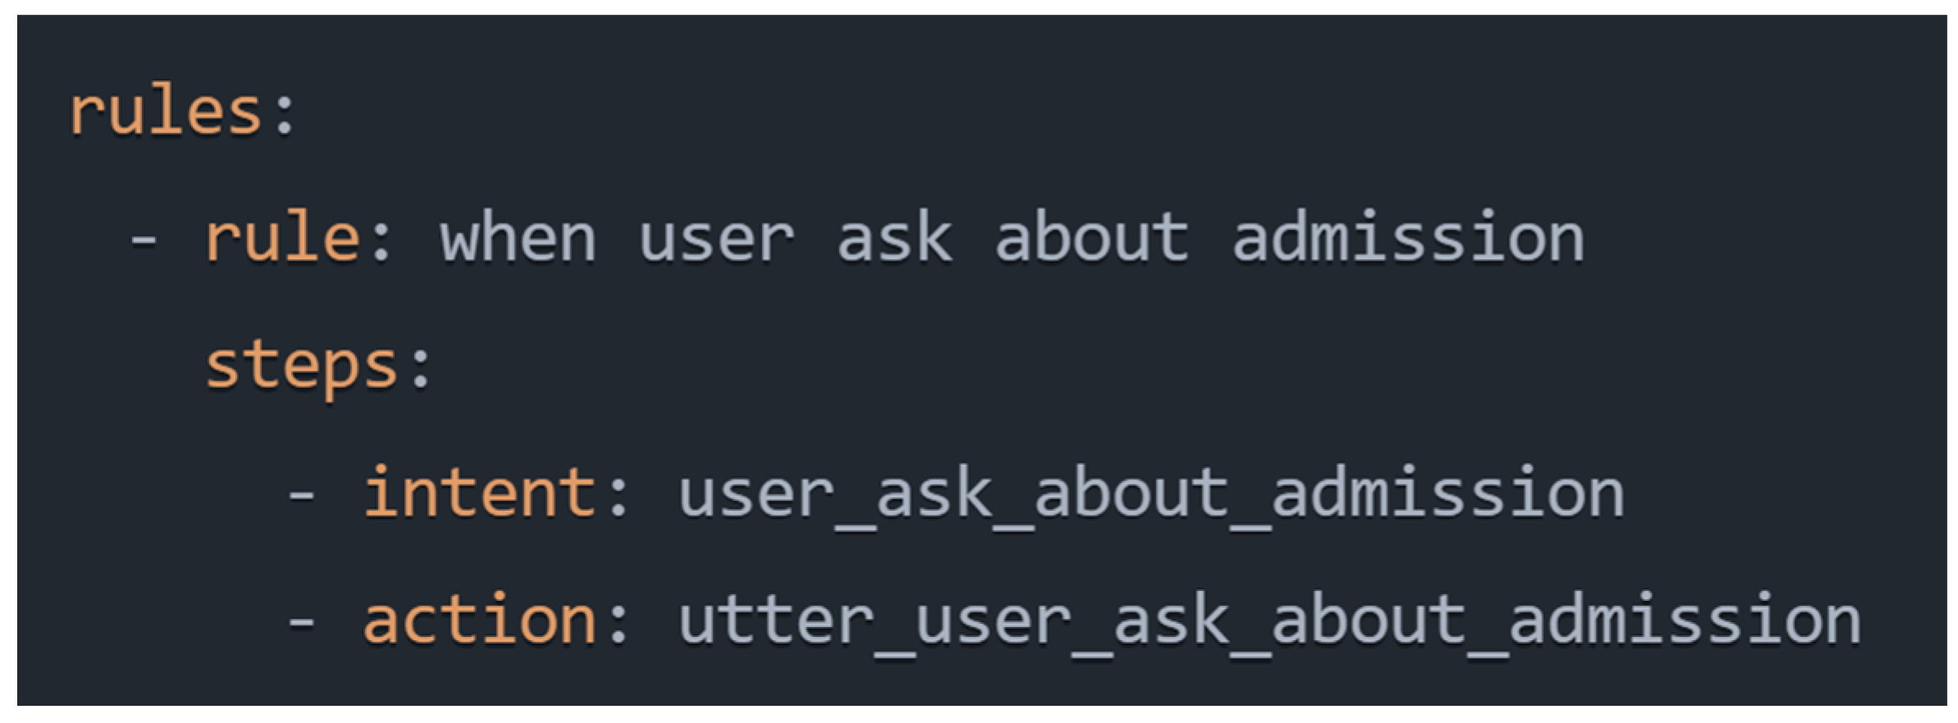Click the intent value "user_ask_about_admission"
The image size is (1958, 723).
pos(1150,495)
